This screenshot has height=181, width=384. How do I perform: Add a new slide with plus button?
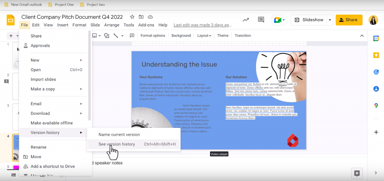tap(11, 36)
